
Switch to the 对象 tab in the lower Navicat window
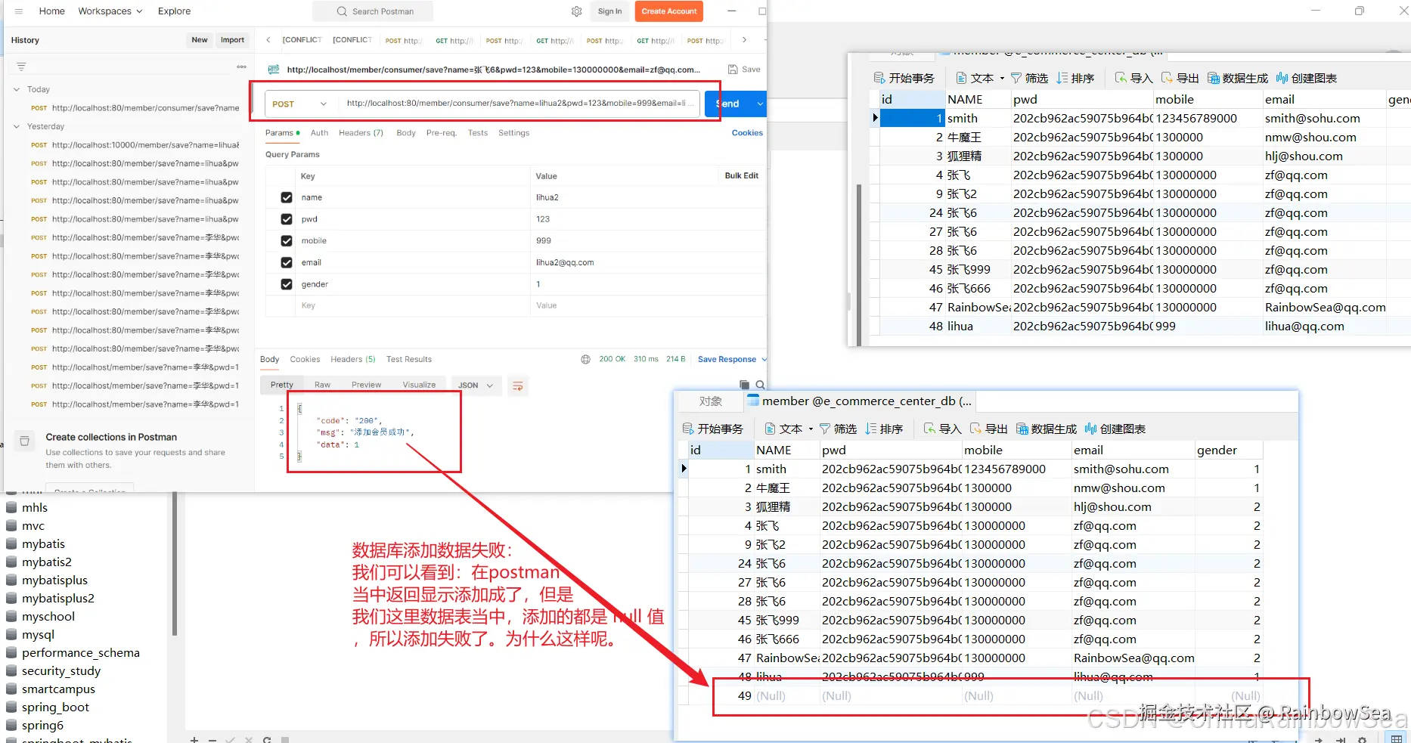point(710,401)
